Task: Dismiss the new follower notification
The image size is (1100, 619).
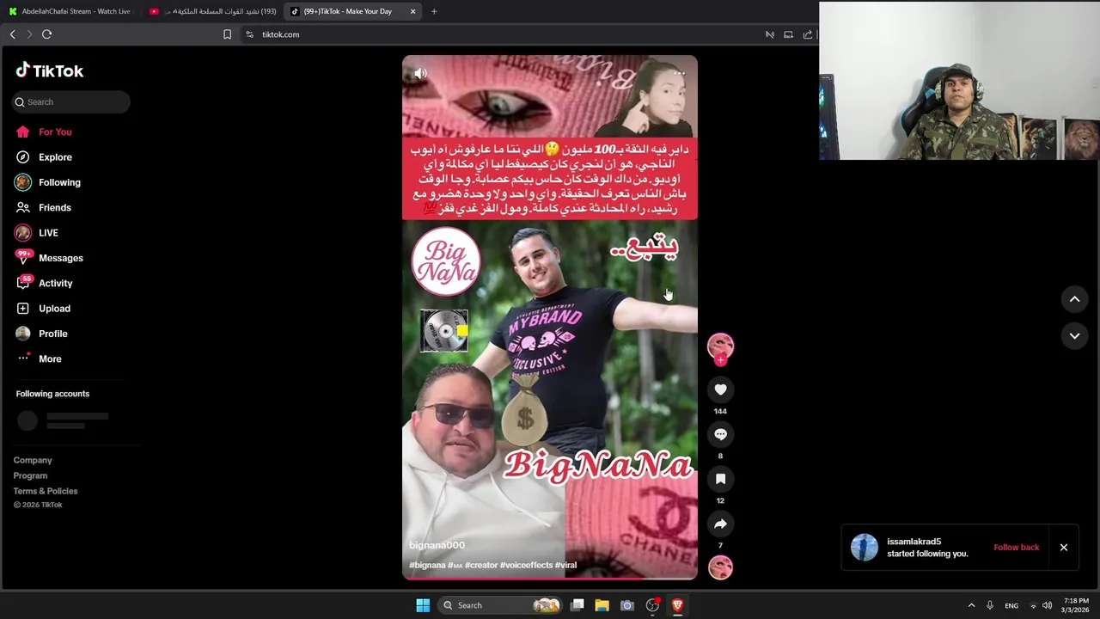Action: [1063, 548]
